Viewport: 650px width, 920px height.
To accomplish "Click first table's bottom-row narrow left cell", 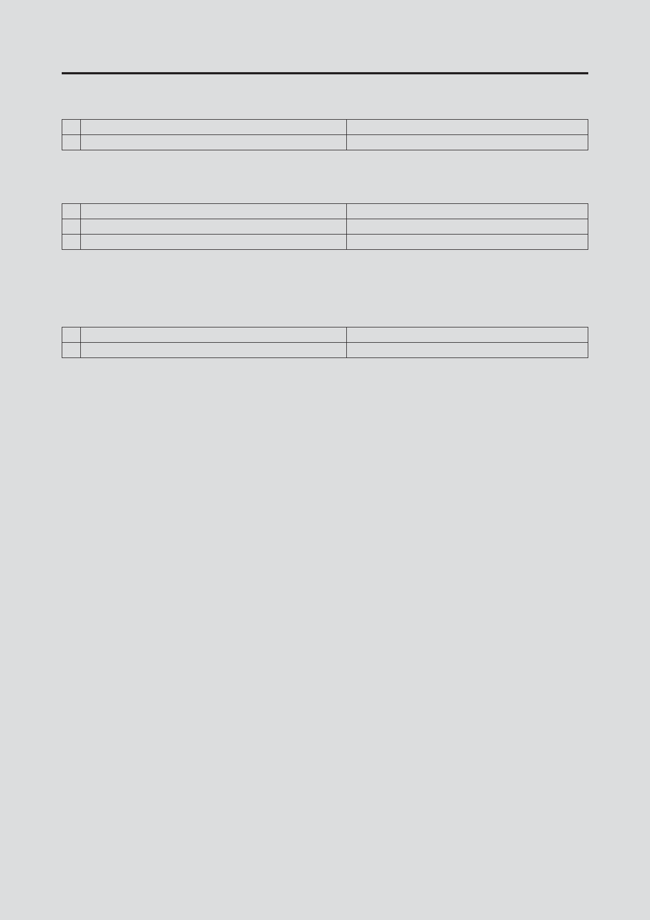I will [x=71, y=142].
